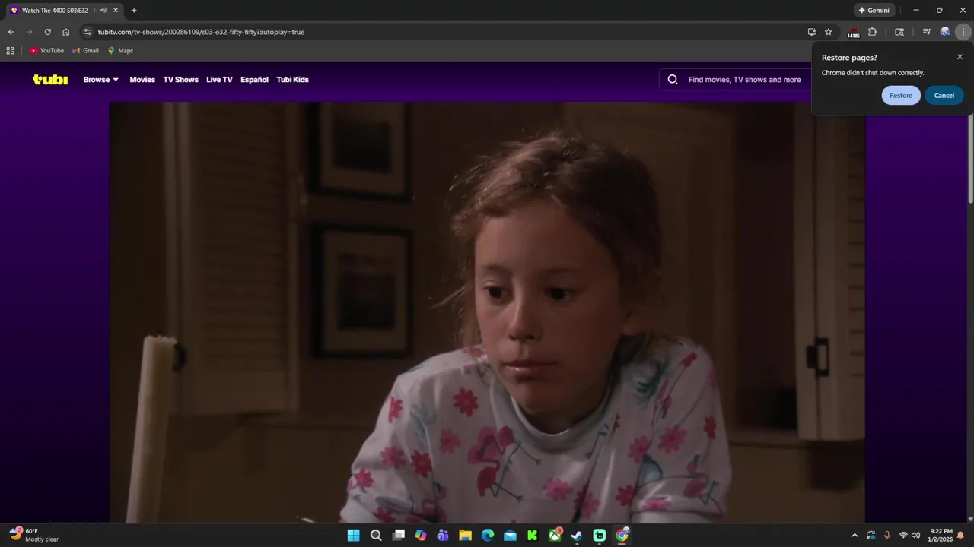The width and height of the screenshot is (974, 547).
Task: Bookmark this page with the star icon
Action: tap(829, 32)
